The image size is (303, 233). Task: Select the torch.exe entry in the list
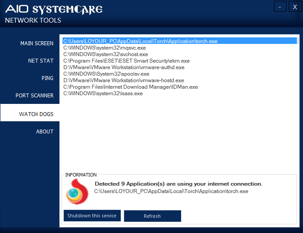(x=140, y=41)
